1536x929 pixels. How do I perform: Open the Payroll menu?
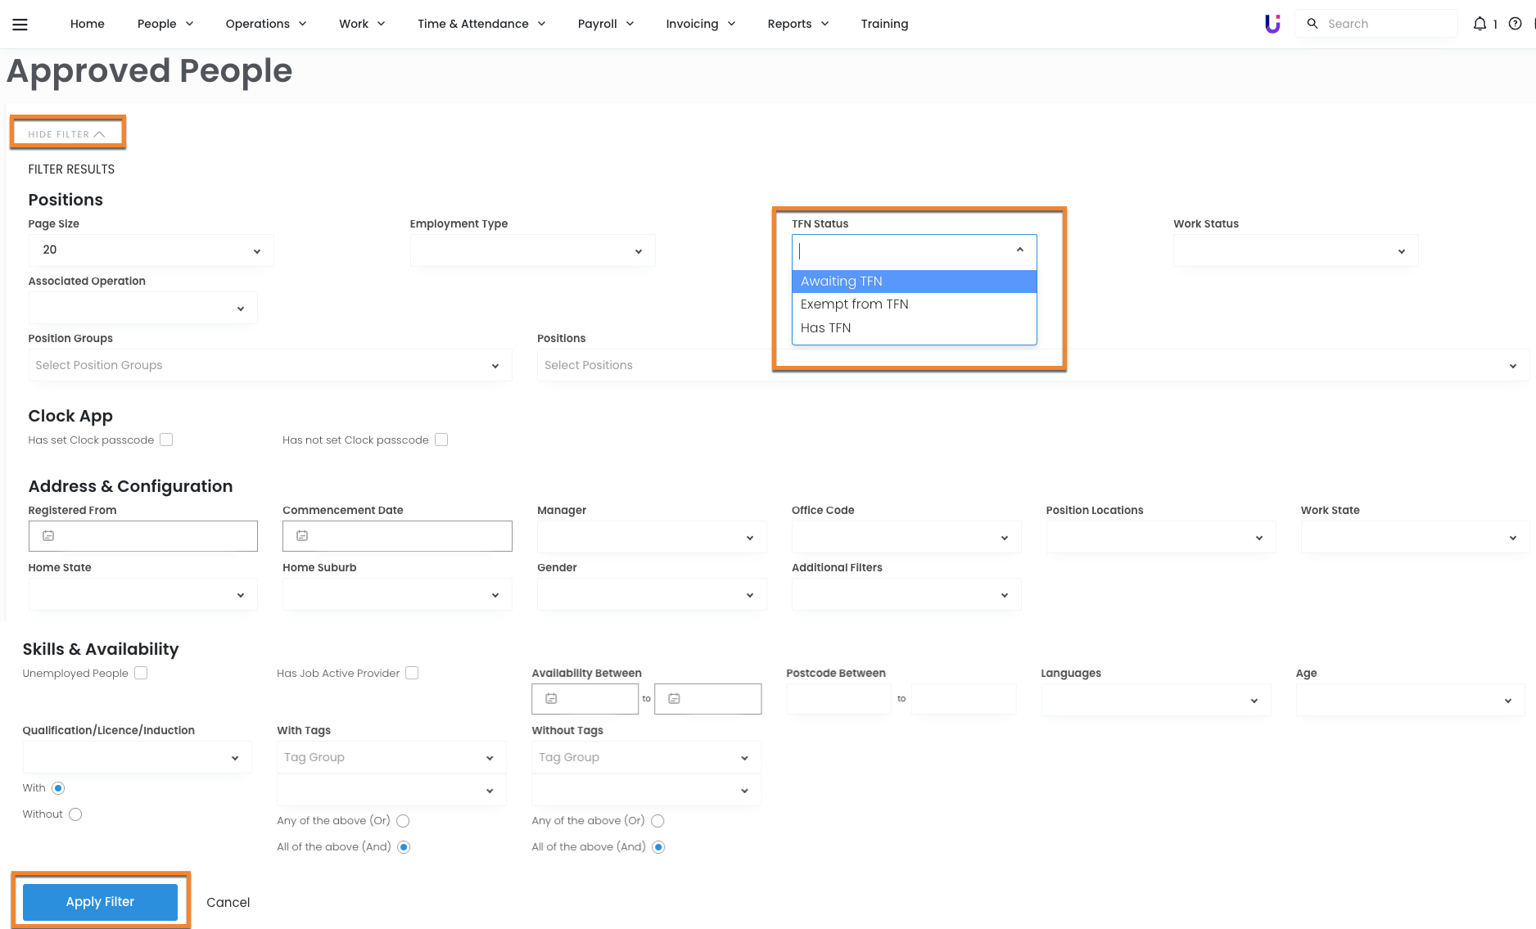(606, 24)
